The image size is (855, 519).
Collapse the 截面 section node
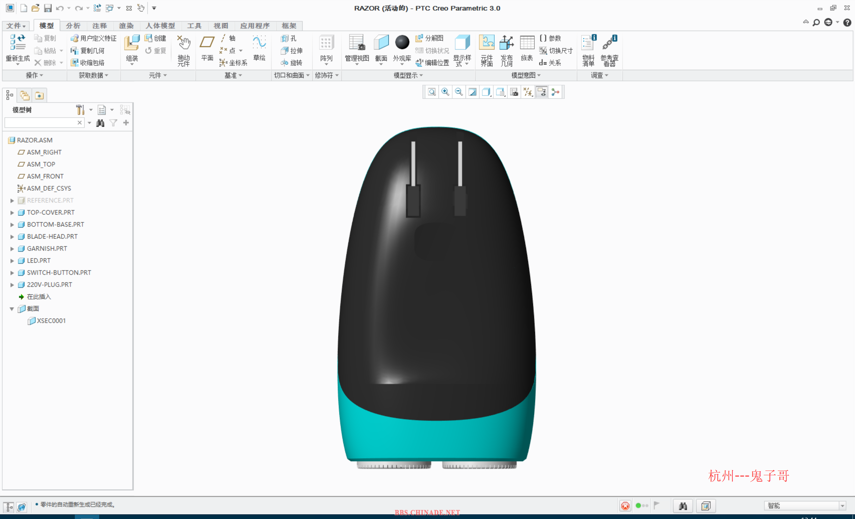12,308
